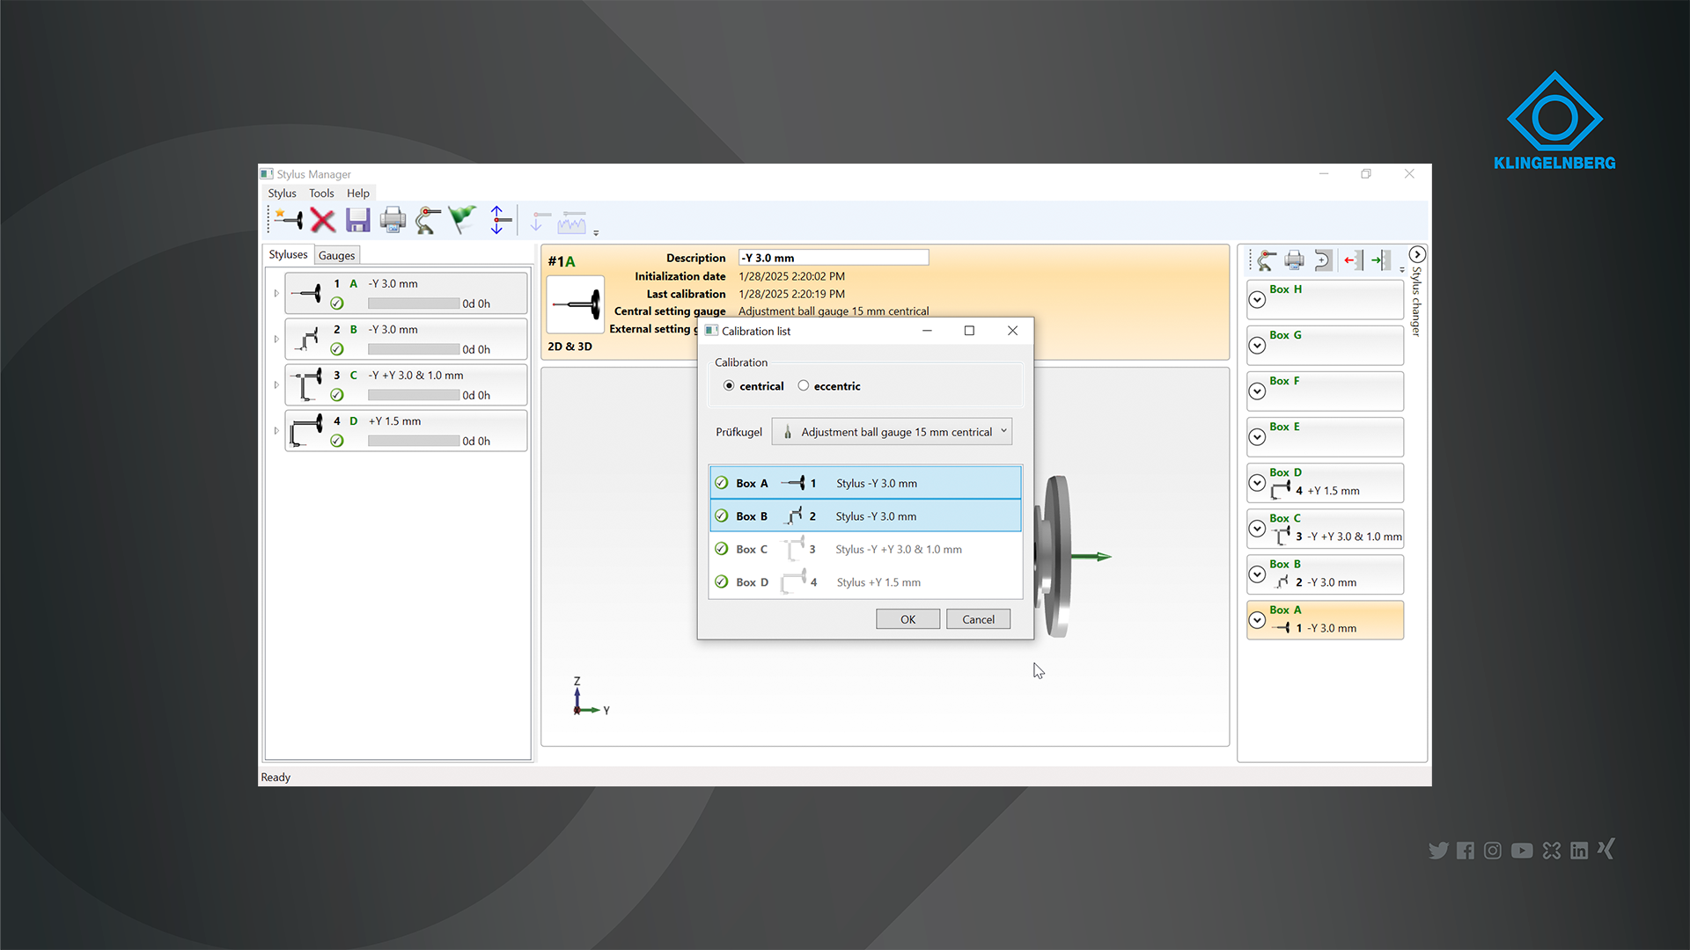Expand Box H in Stylus changer

(1258, 300)
